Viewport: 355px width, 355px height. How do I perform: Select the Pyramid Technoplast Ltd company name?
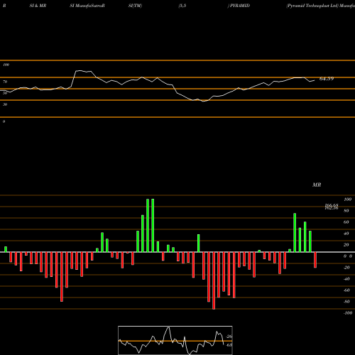pos(312,6)
